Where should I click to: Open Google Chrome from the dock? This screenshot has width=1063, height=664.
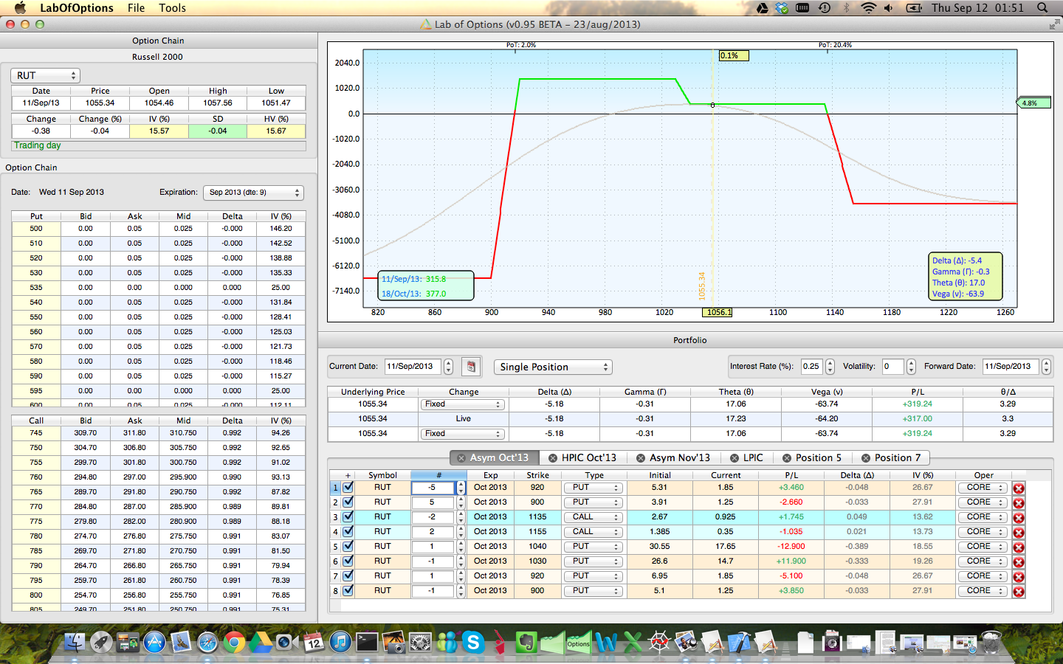[x=234, y=643]
